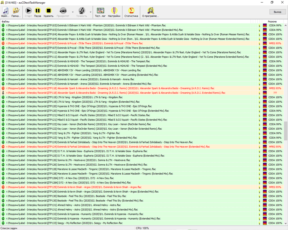Click the Файлы column header
Screen dimensions: 288x230
(5, 22)
